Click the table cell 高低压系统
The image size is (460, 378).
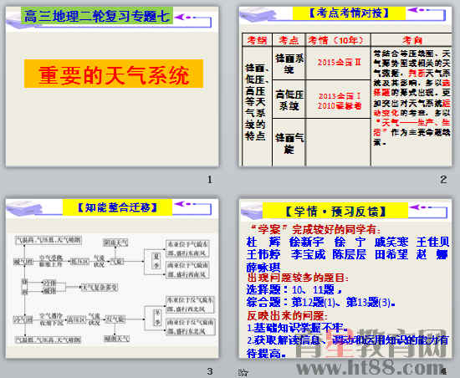[x=289, y=100]
